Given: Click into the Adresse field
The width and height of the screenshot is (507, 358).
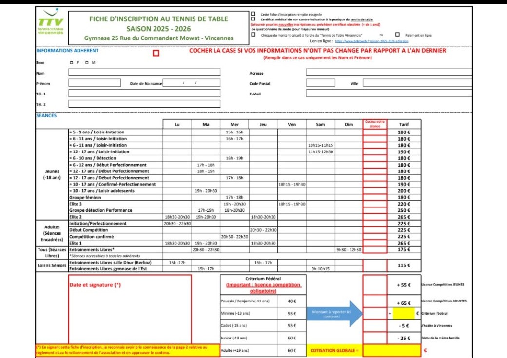Looking at the screenshot, I should point(389,73).
